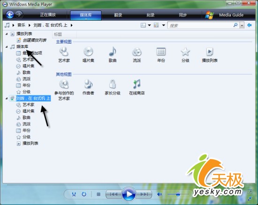Select 唱片集 under 刘晖，在 台式机 上
This screenshot has width=258, height=205.
(28, 111)
